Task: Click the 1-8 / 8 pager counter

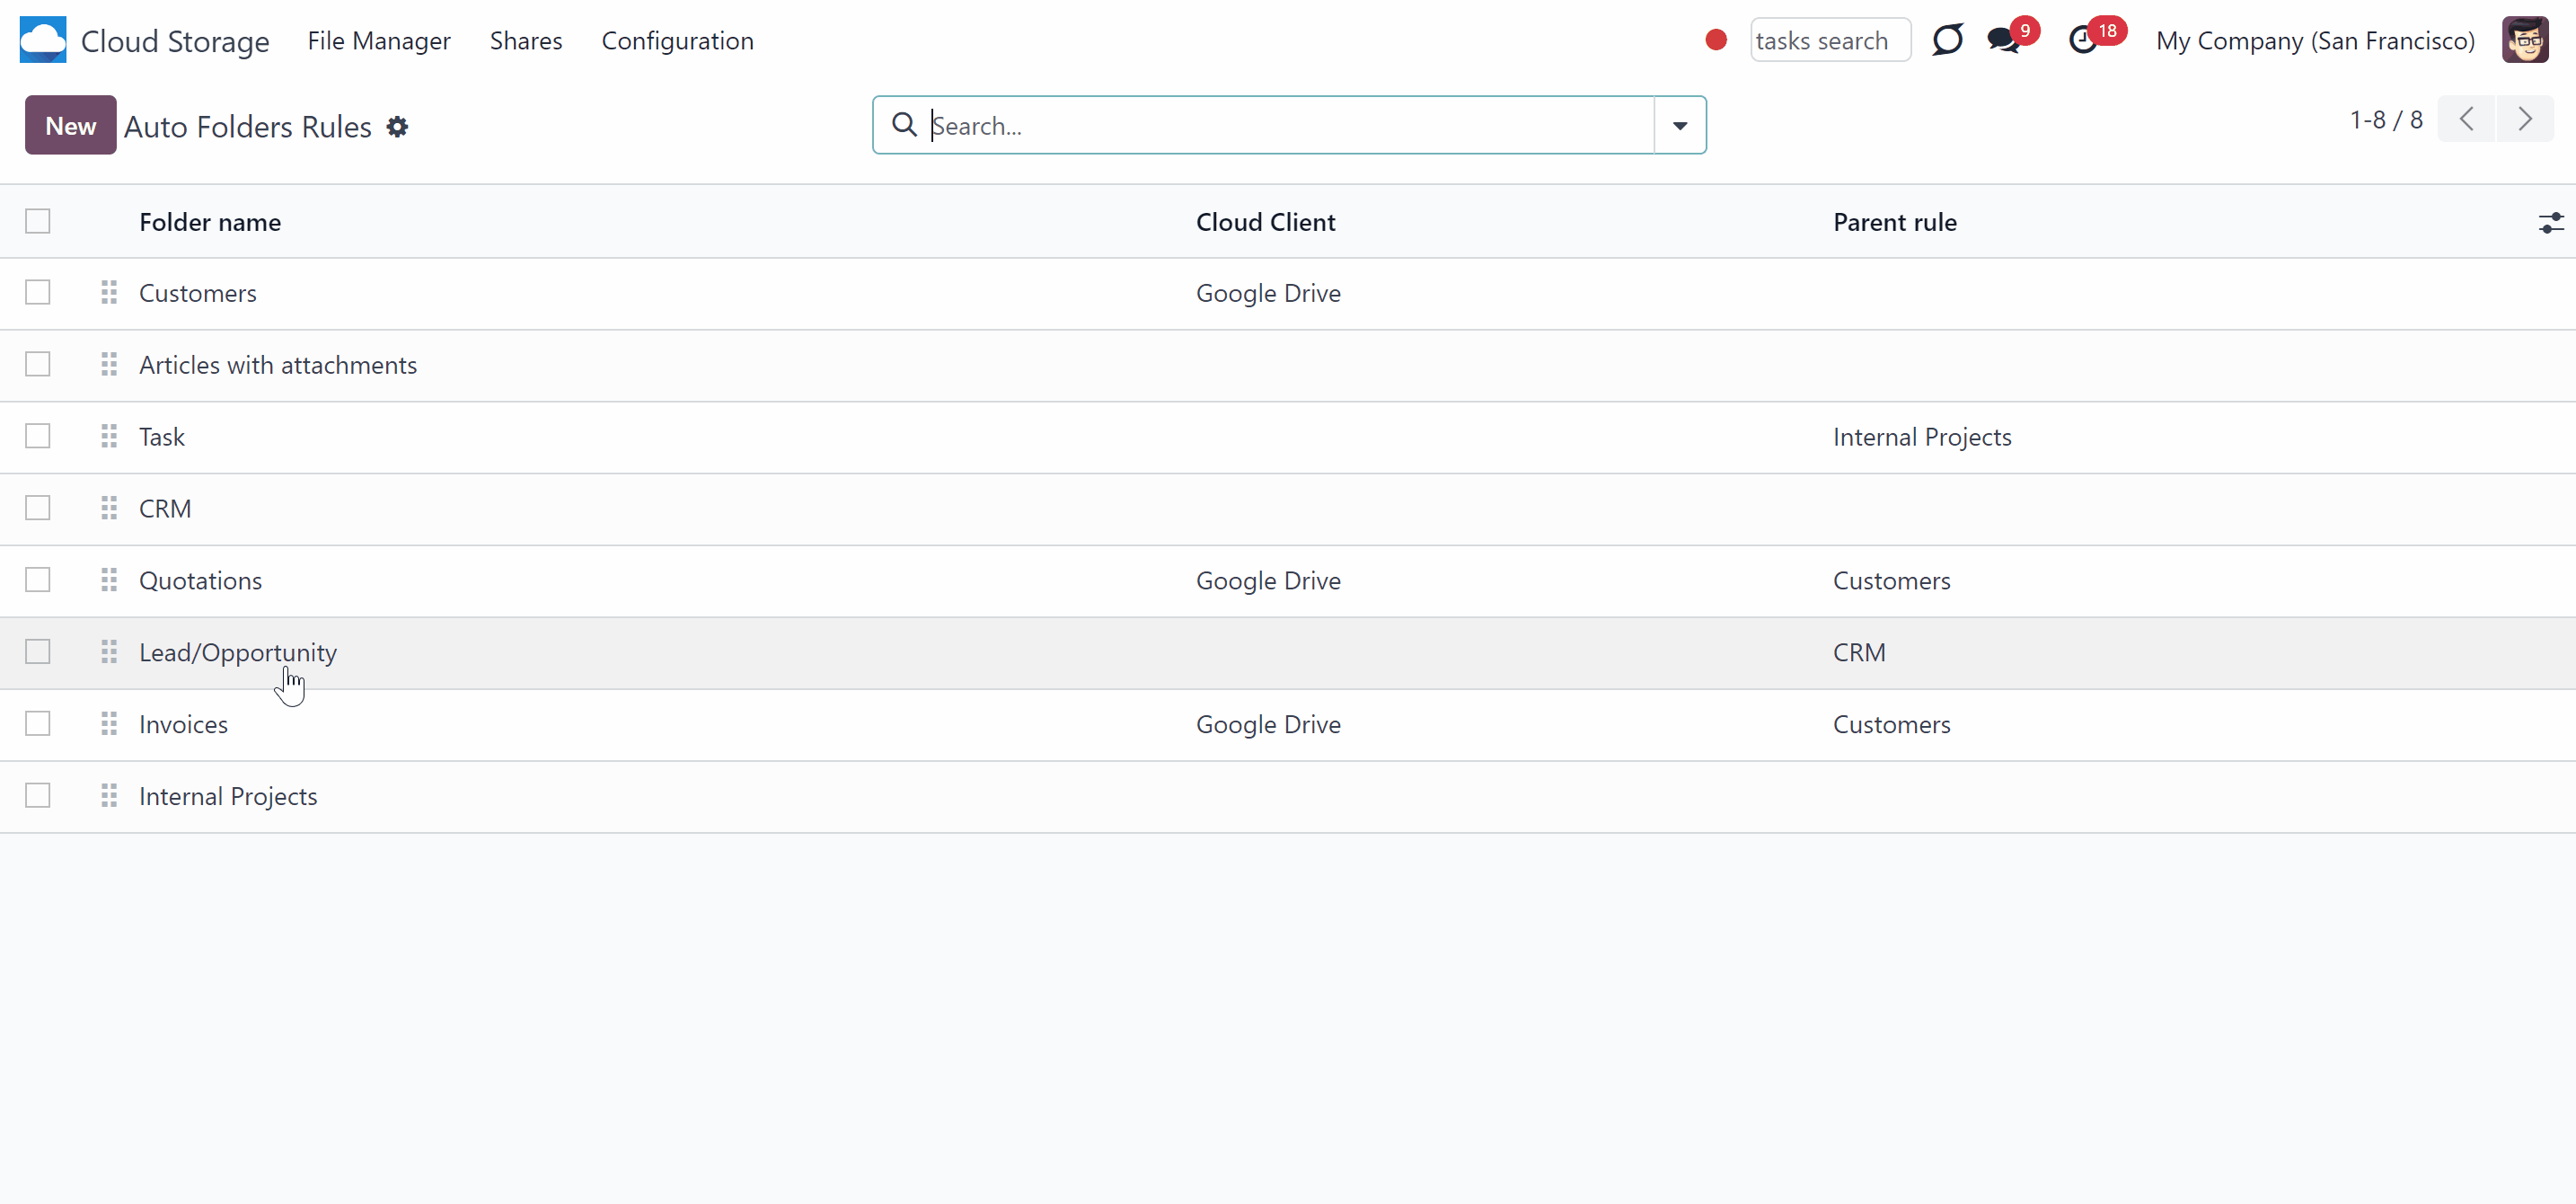Action: click(2386, 120)
